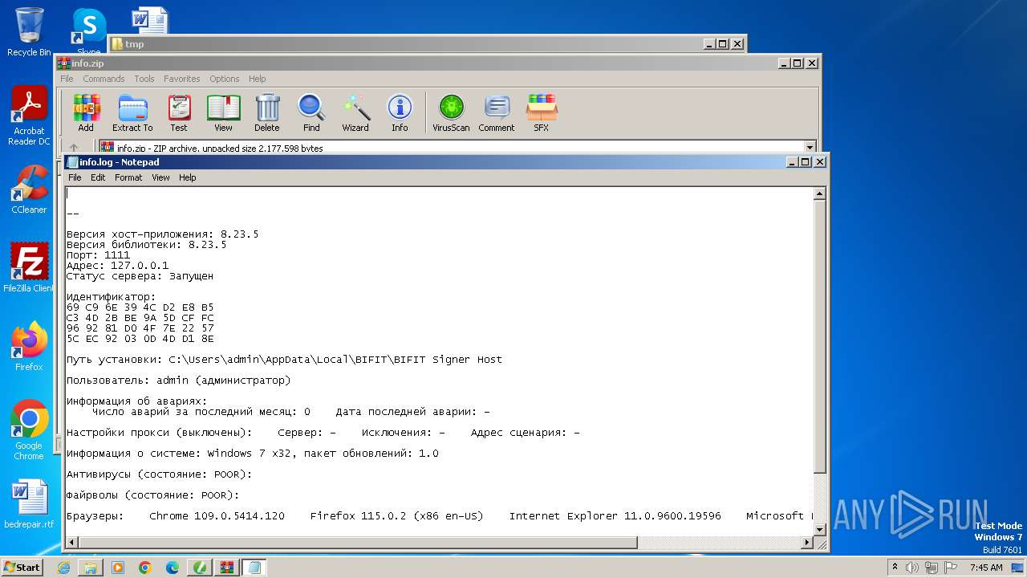Run the Test archive tool

[179, 113]
